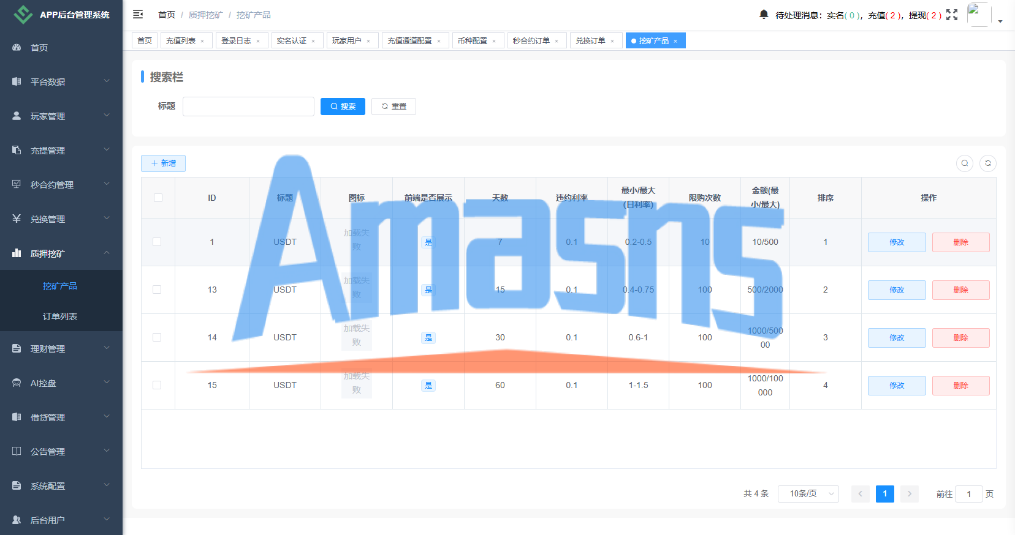Click the 兑换管理 yen icon in sidebar

17,219
